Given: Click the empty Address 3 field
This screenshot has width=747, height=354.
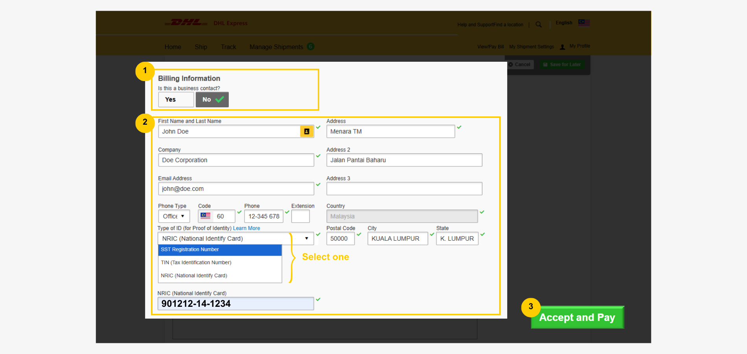Looking at the screenshot, I should [404, 189].
